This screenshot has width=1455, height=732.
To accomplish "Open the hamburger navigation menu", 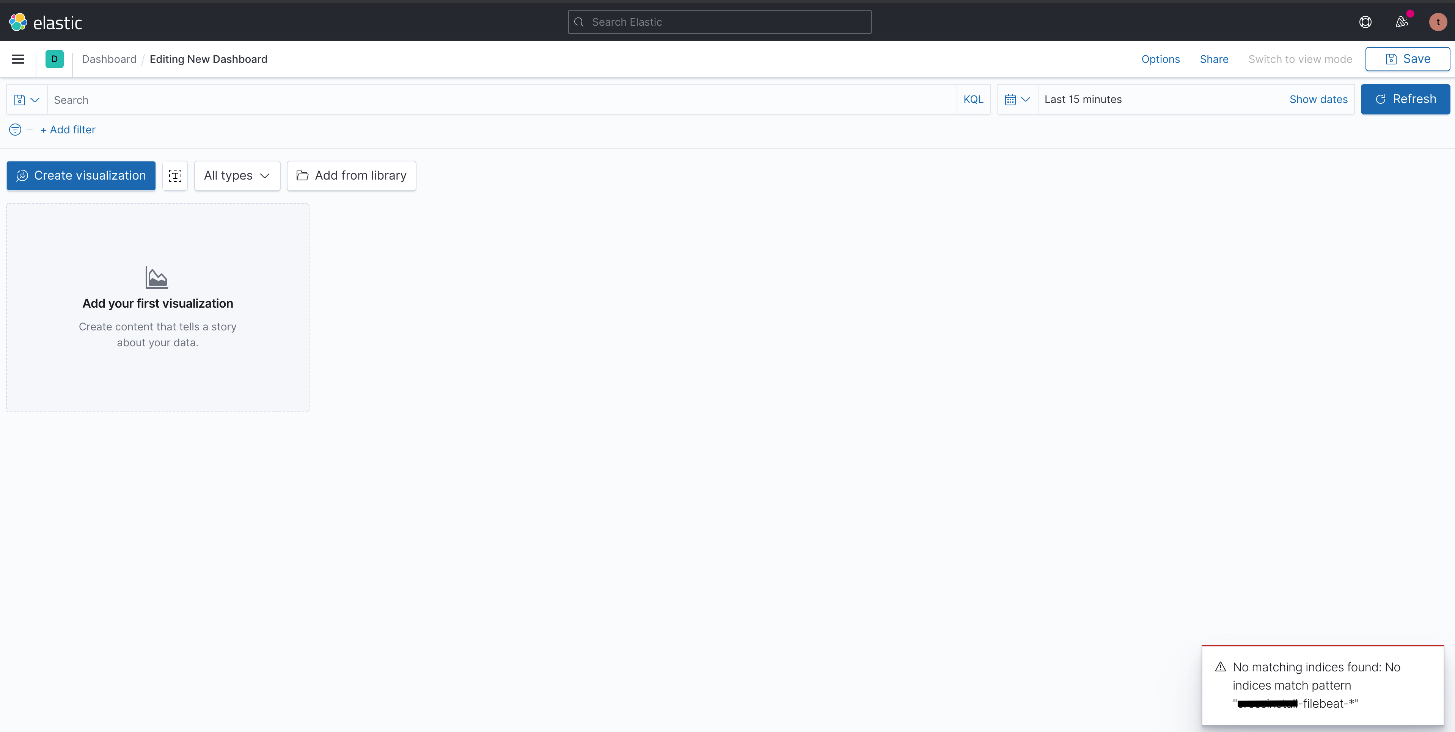I will [18, 59].
